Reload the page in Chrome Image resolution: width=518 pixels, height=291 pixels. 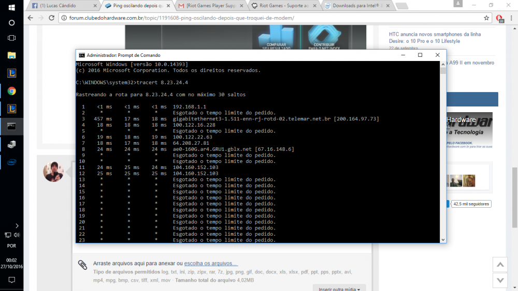click(x=51, y=18)
